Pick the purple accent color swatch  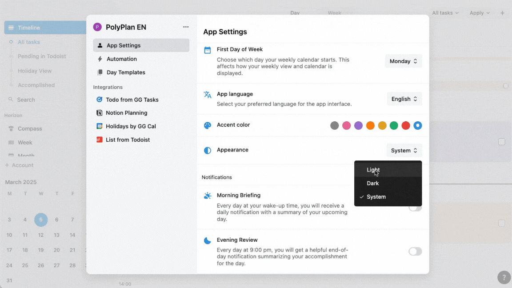358,126
